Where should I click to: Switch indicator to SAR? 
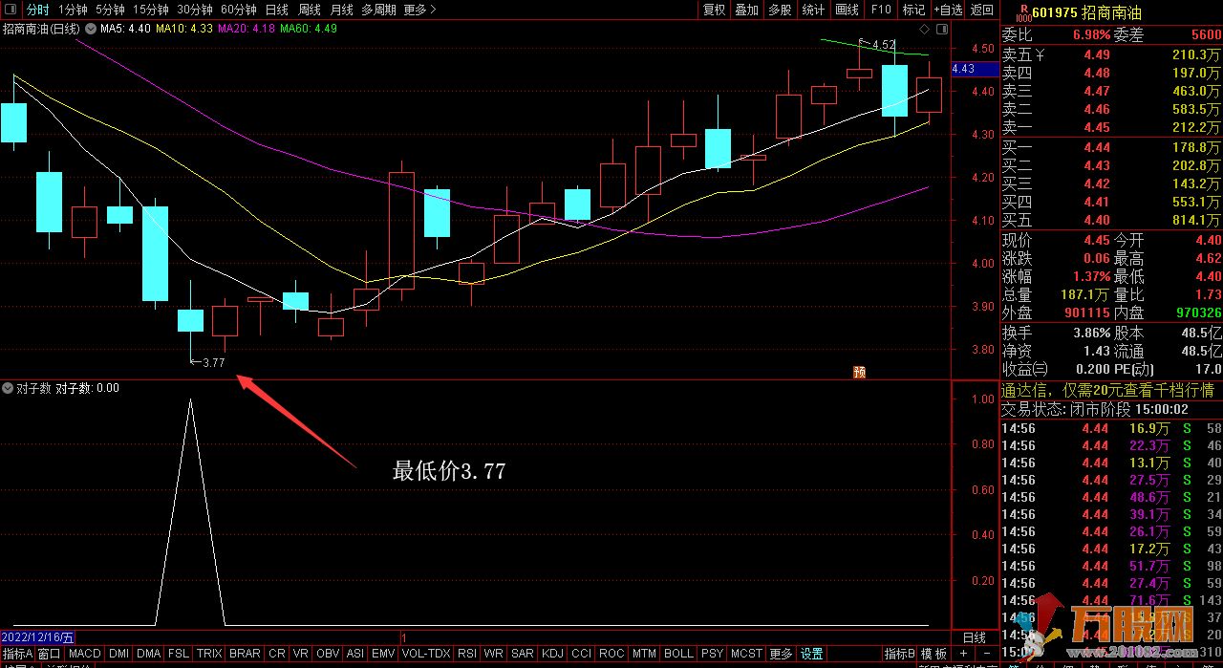pos(523,654)
